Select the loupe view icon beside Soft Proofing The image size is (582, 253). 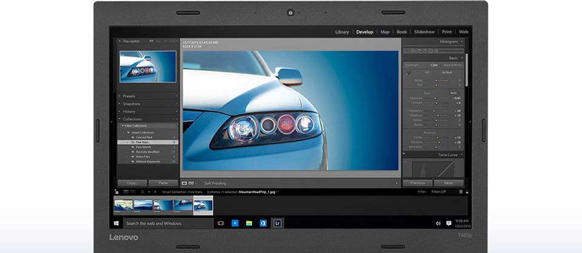pos(185,183)
